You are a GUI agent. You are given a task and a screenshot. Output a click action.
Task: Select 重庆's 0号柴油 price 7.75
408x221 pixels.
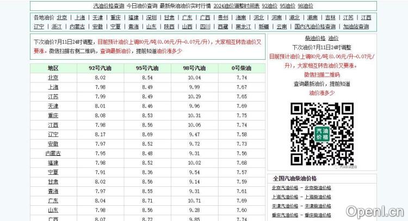pos(242,116)
